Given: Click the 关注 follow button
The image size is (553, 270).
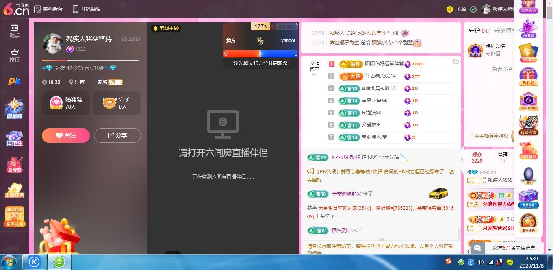Looking at the screenshot, I should pos(66,135).
